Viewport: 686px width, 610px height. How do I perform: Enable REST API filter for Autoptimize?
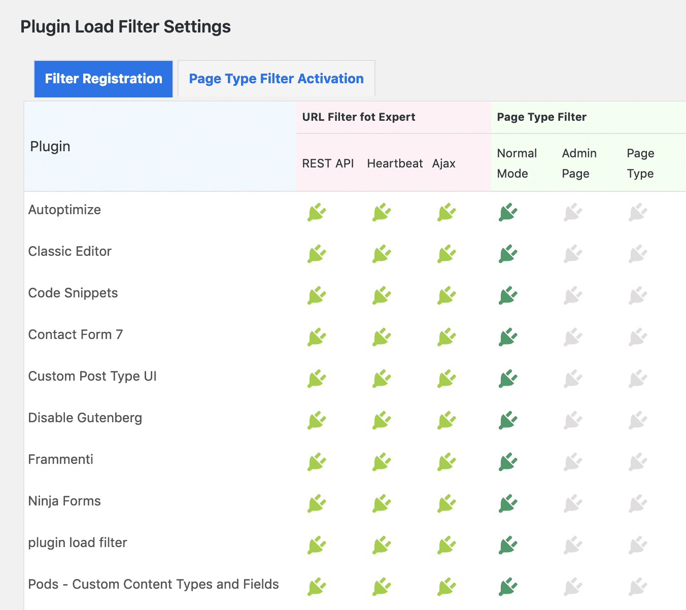(x=316, y=212)
